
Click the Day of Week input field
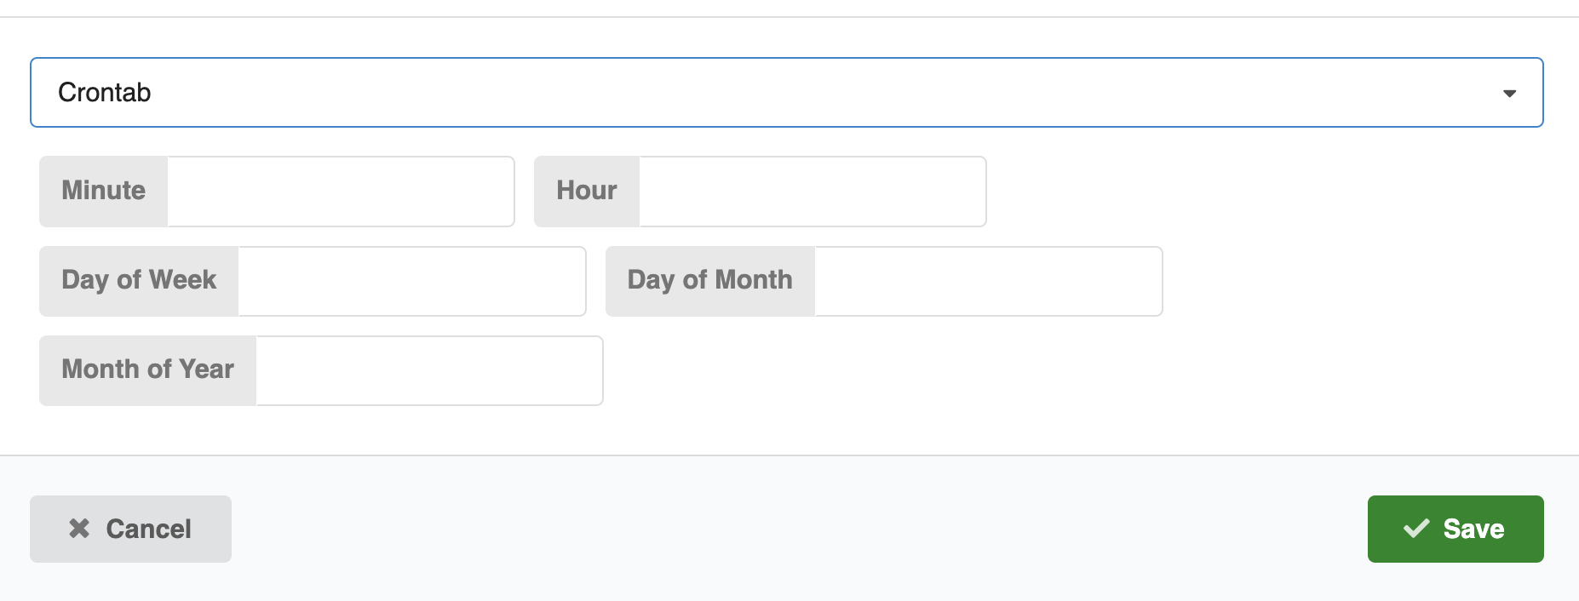coord(412,282)
